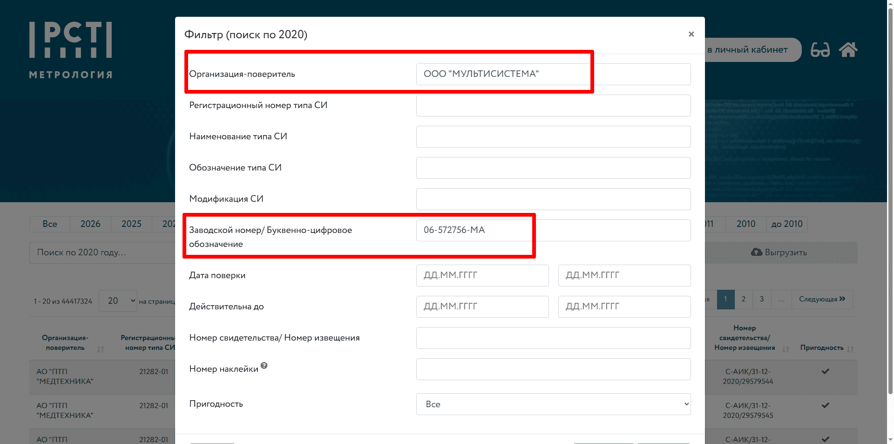Viewport: 894px width, 444px height.
Task: Close the filter dialog with X
Action: click(691, 34)
